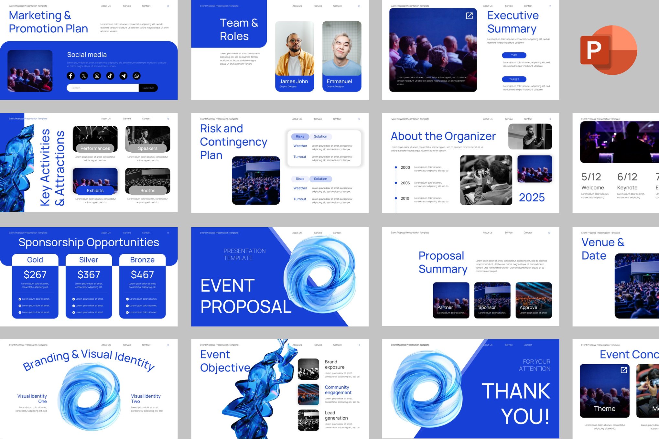Screen dimensions: 659x439
Task: Click the Suscribe! button
Action: 148,88
